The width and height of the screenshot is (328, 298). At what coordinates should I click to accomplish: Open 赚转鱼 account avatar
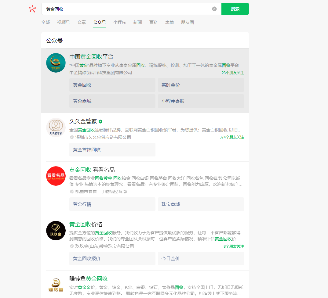[56, 285]
